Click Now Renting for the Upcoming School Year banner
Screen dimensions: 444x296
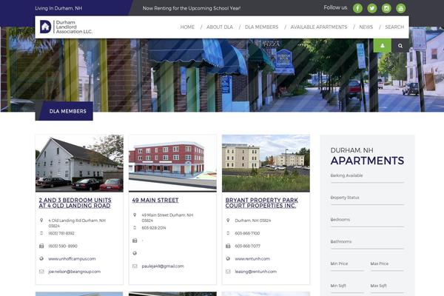coord(192,8)
